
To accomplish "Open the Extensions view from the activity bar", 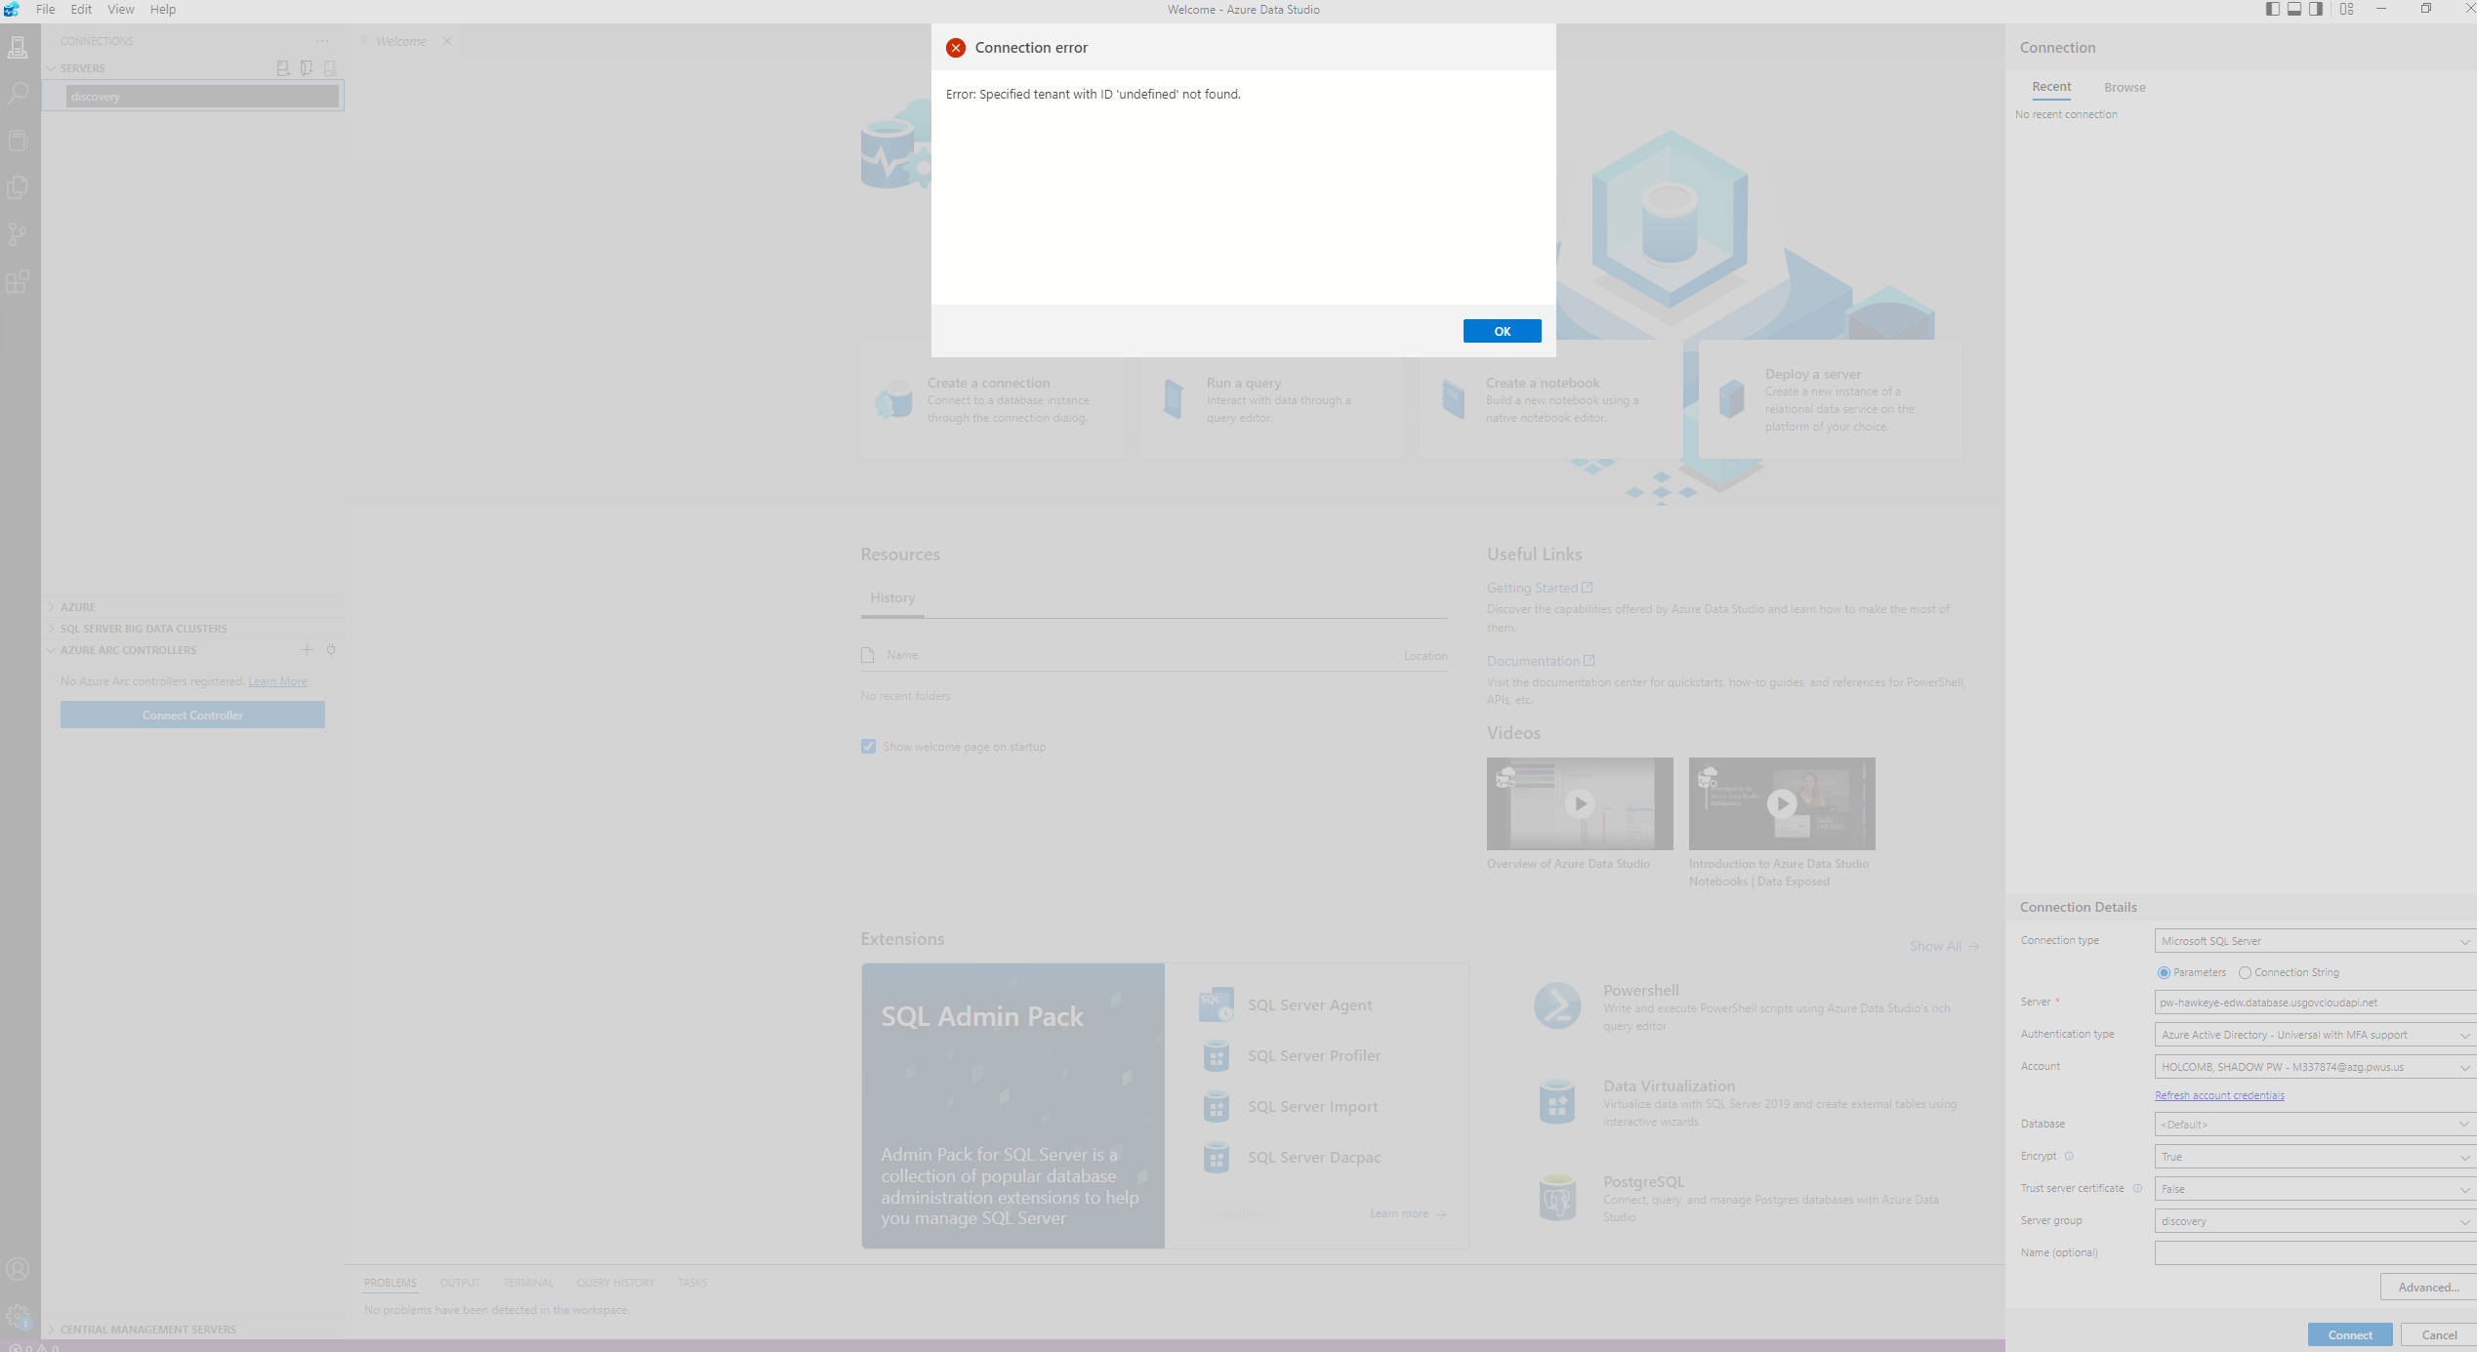I will (18, 282).
